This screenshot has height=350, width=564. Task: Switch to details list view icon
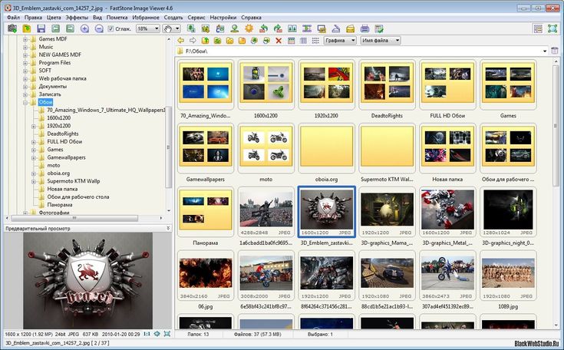(315, 41)
